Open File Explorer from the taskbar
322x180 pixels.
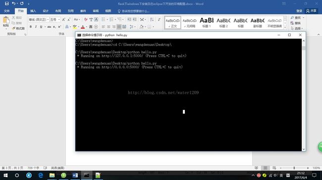[52, 175]
